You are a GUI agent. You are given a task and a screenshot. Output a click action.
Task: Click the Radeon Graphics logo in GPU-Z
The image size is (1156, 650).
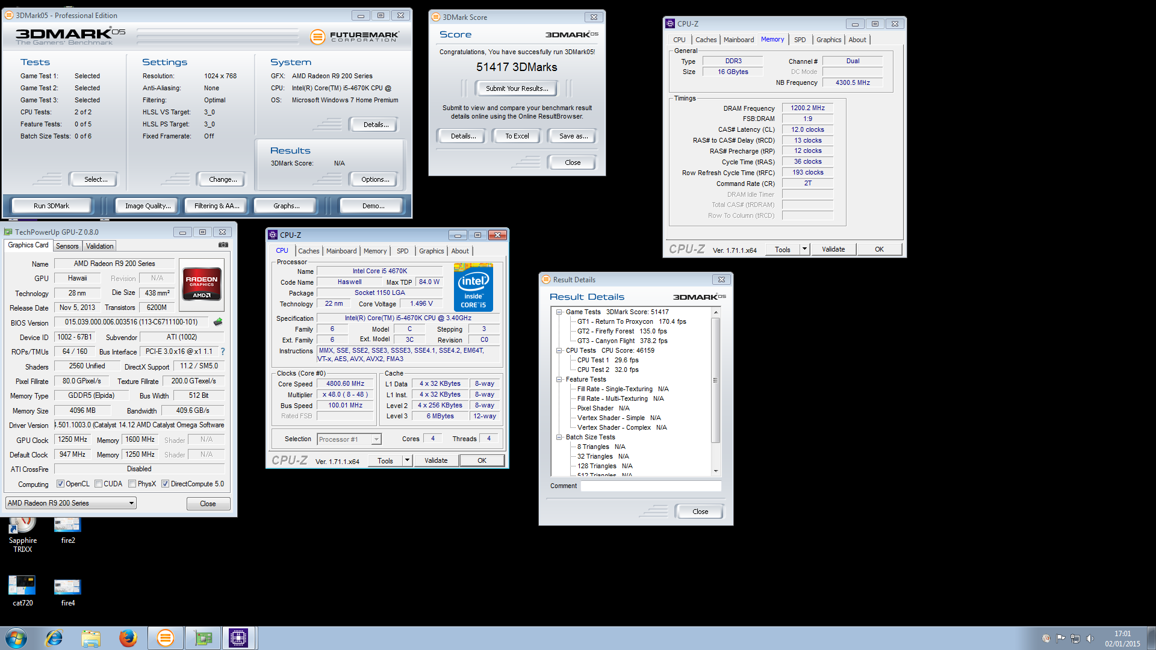pos(202,283)
